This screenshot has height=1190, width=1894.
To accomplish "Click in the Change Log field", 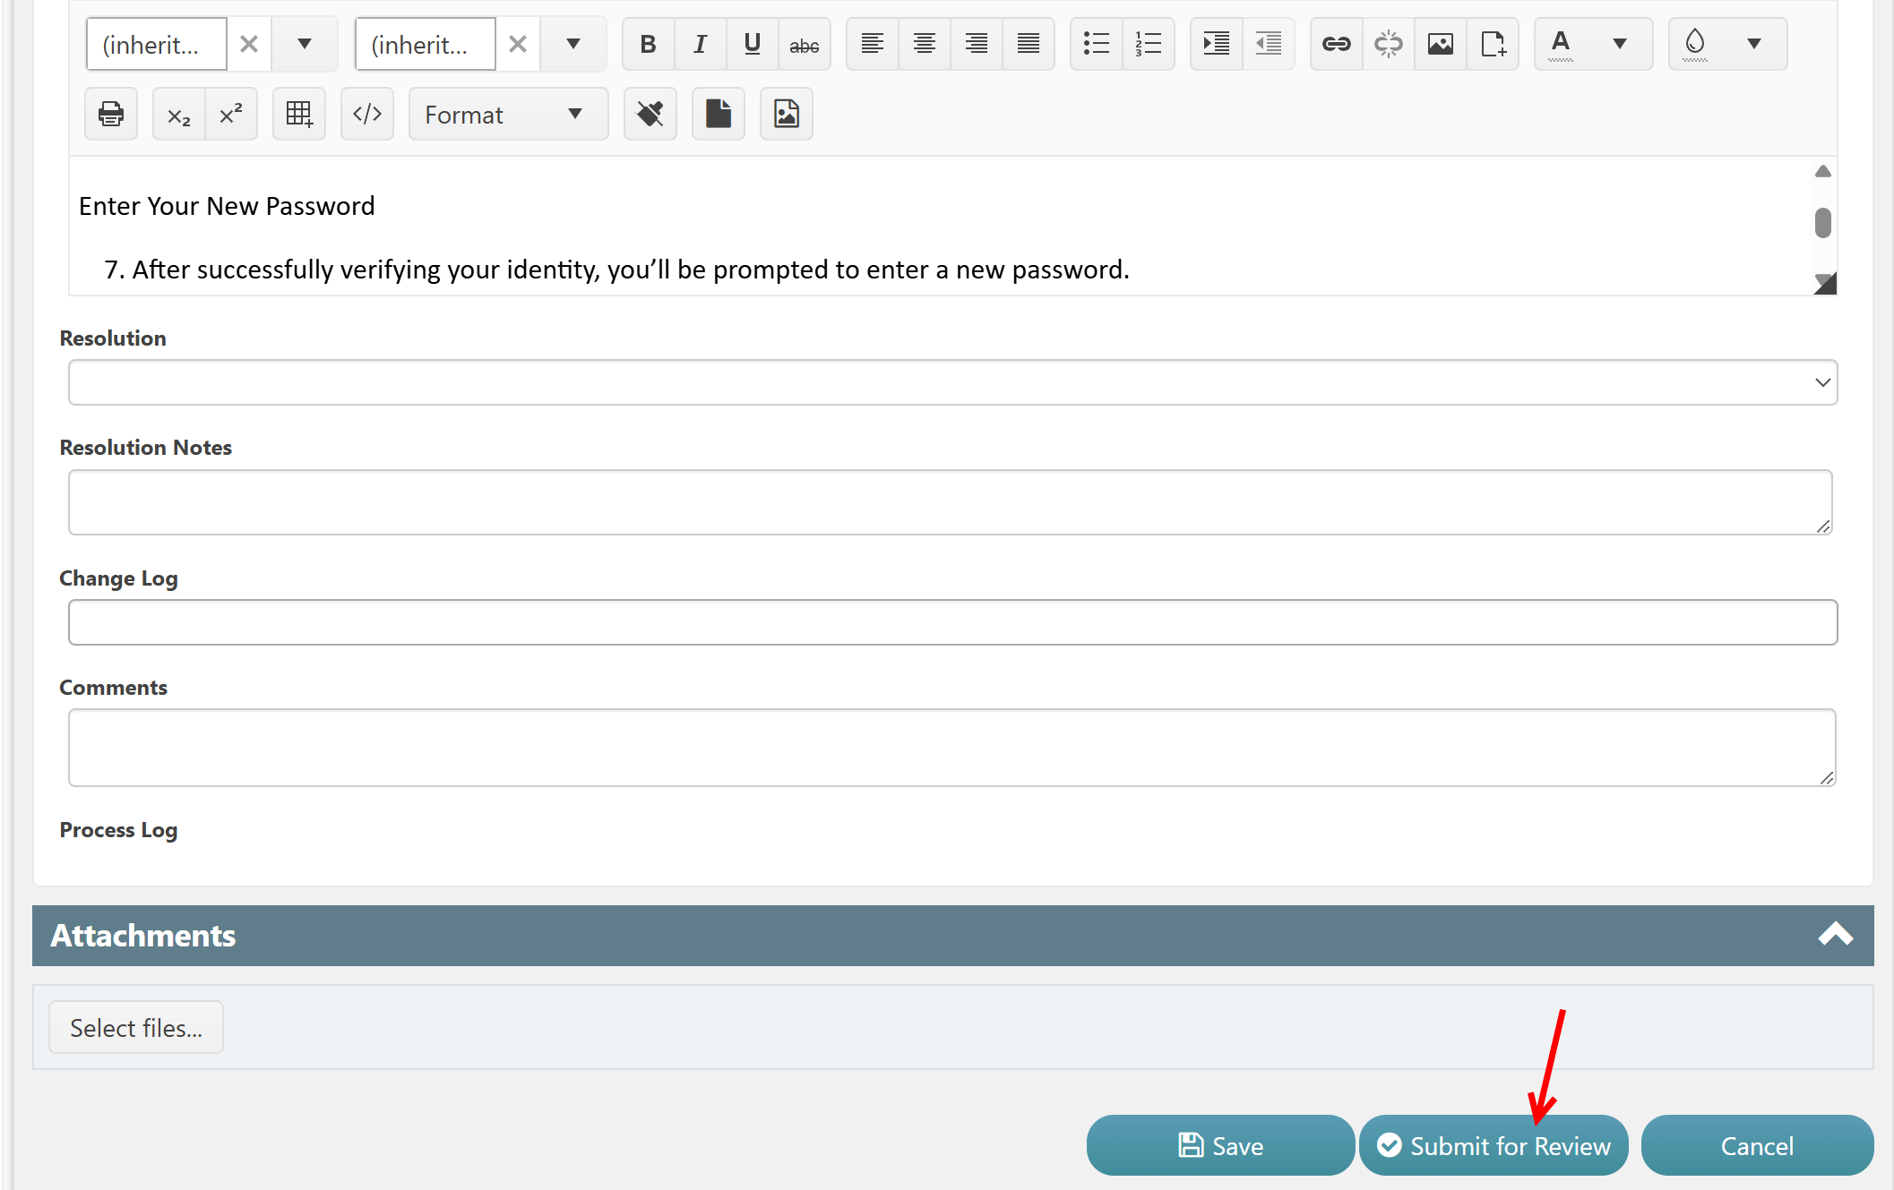I will click(952, 622).
